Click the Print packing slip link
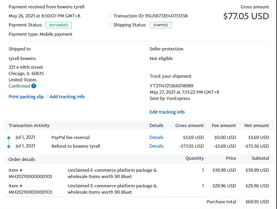Screen dimensions: 277x209 pos(26,97)
